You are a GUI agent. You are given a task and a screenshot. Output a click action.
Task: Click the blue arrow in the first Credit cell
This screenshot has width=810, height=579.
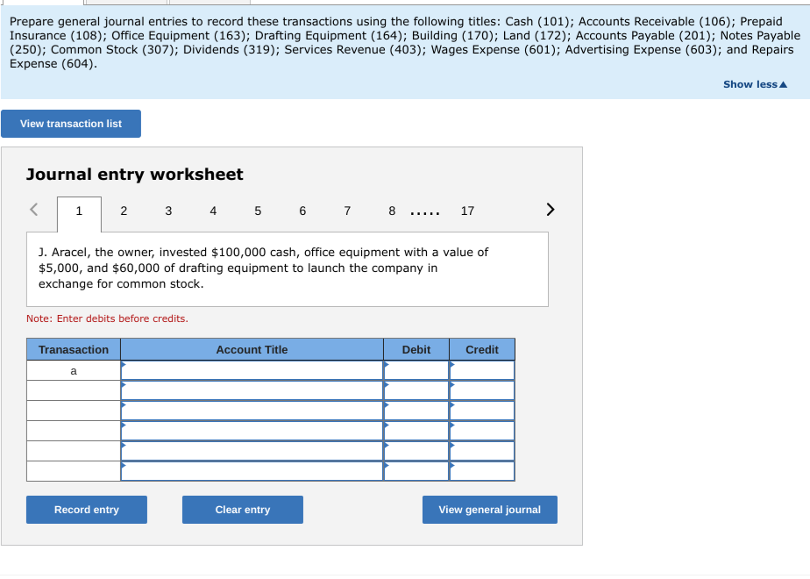coord(451,363)
